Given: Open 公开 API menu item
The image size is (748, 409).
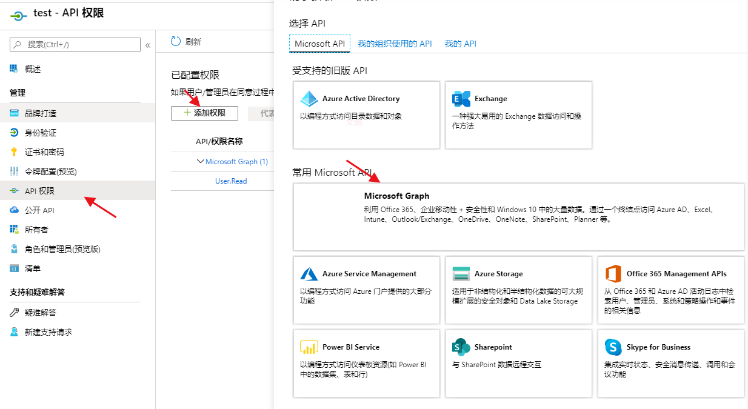Looking at the screenshot, I should (x=78, y=210).
